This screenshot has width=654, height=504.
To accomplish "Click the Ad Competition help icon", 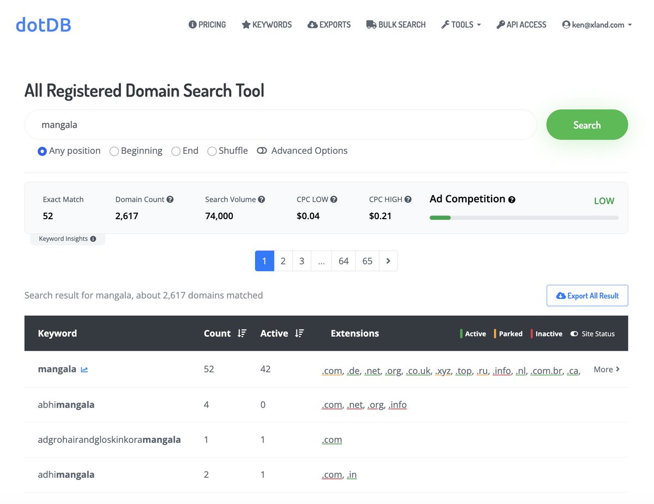I will click(x=512, y=200).
